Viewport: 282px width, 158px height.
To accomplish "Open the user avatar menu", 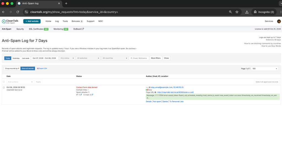I will coord(279,21).
